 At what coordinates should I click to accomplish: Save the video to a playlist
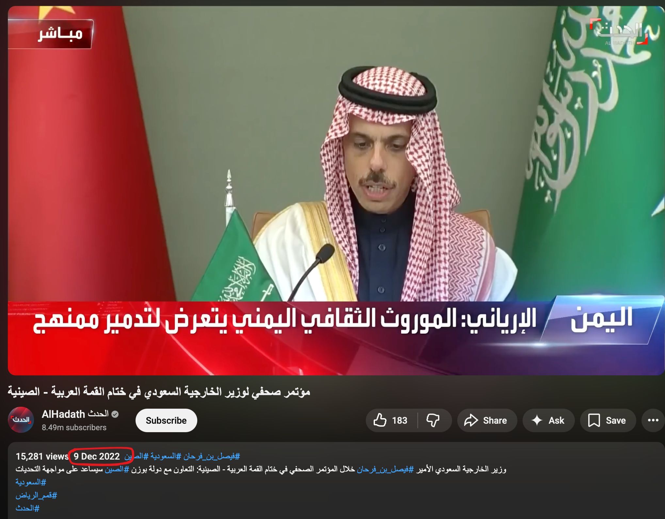coord(608,420)
